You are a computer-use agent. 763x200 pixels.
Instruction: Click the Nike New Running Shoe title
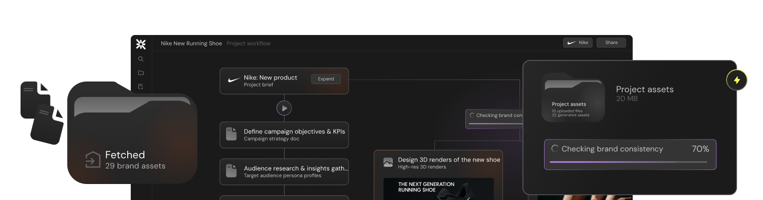pos(191,43)
